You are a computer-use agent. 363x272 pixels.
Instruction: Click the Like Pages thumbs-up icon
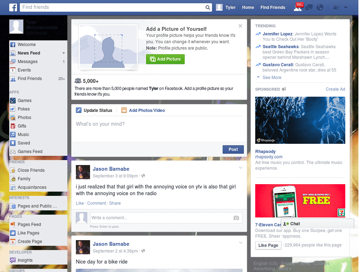coord(13,233)
